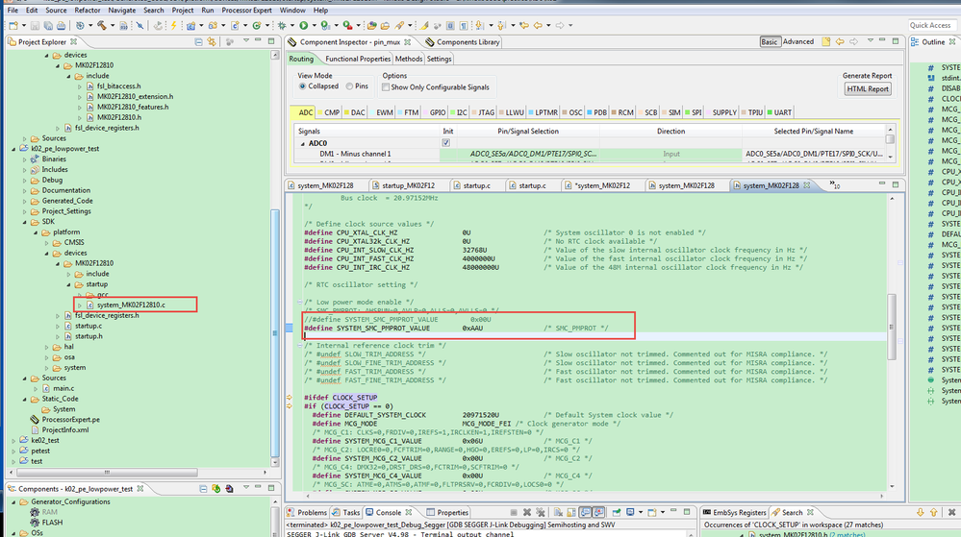Image resolution: width=961 pixels, height=537 pixels.
Task: Click the Build hammer icon
Action: [103, 25]
